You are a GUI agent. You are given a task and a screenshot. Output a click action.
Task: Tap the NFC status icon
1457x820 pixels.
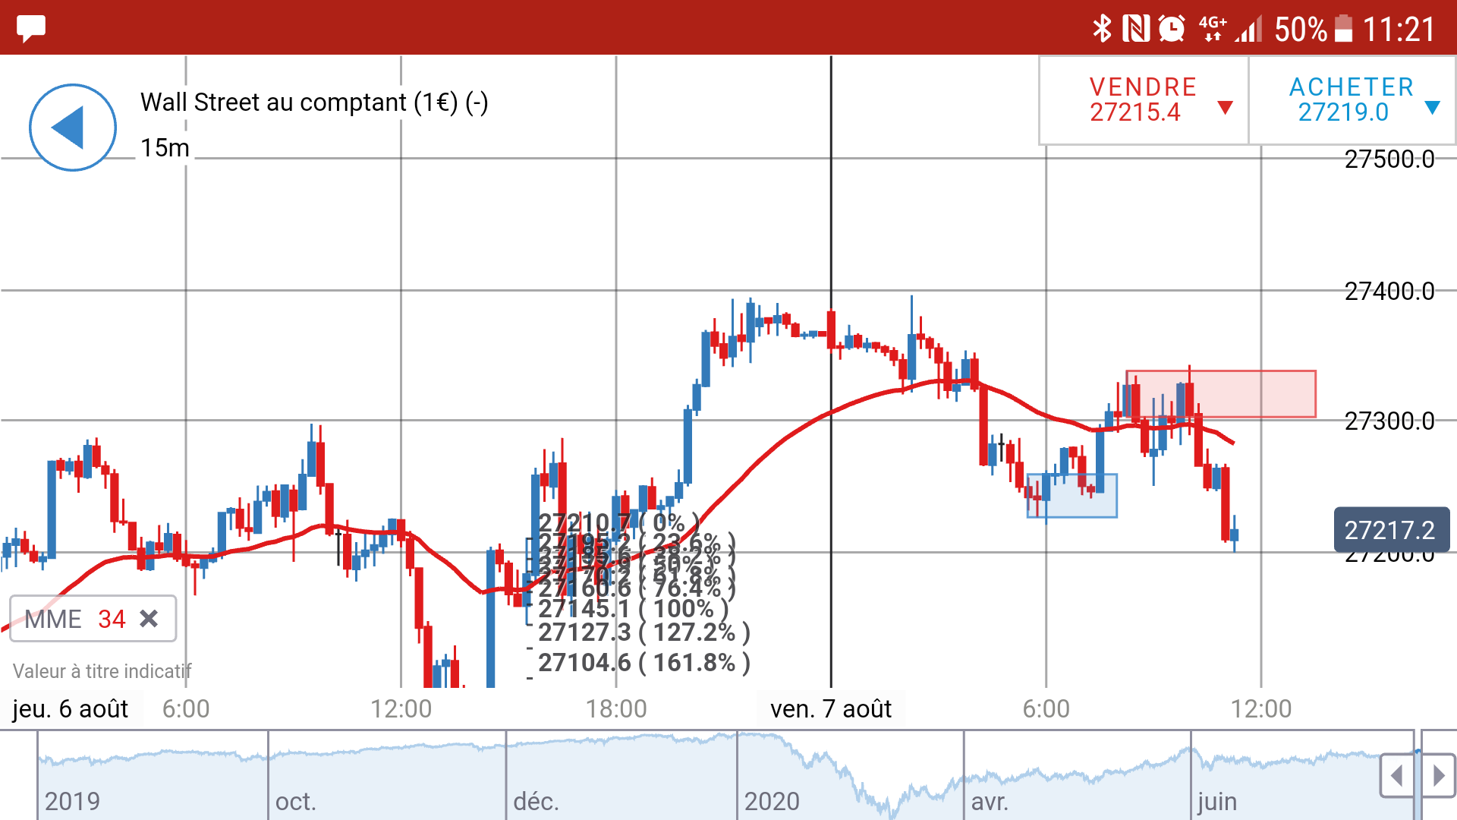pyautogui.click(x=1136, y=29)
